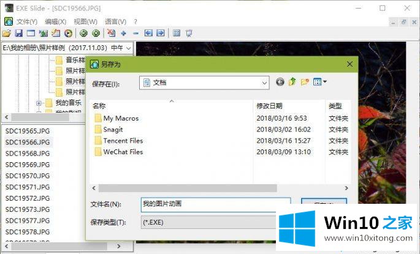Select SDC19571.JPG in file list

coord(28,187)
